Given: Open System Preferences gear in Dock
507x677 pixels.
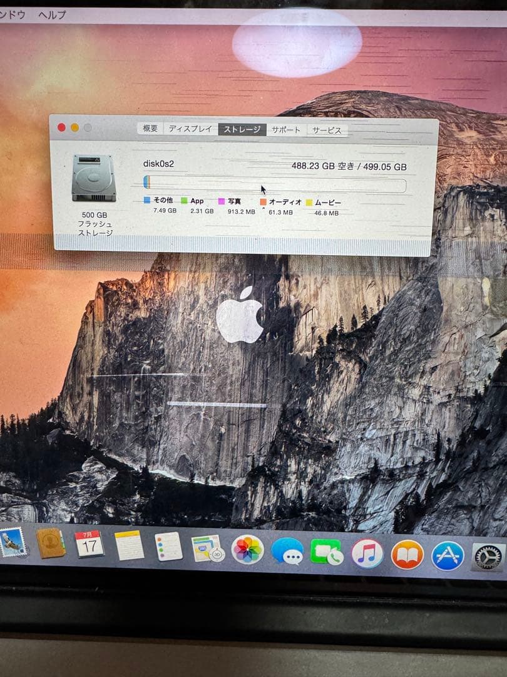Looking at the screenshot, I should click(x=488, y=557).
